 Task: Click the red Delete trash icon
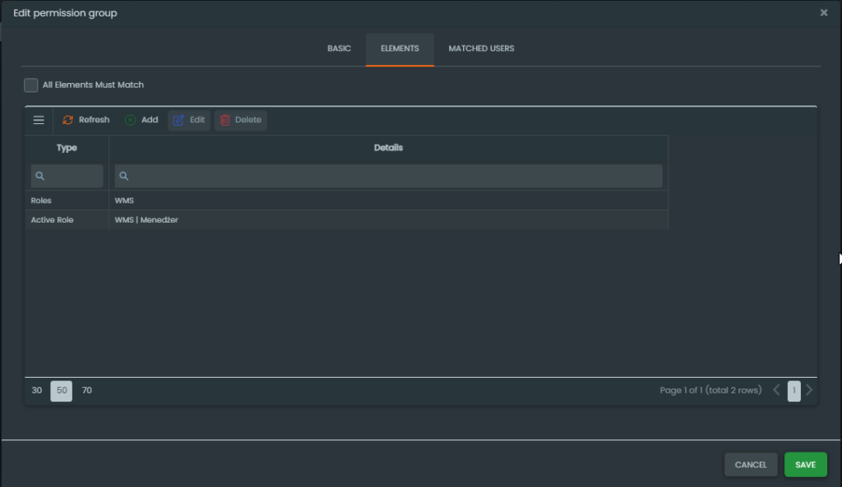[225, 120]
